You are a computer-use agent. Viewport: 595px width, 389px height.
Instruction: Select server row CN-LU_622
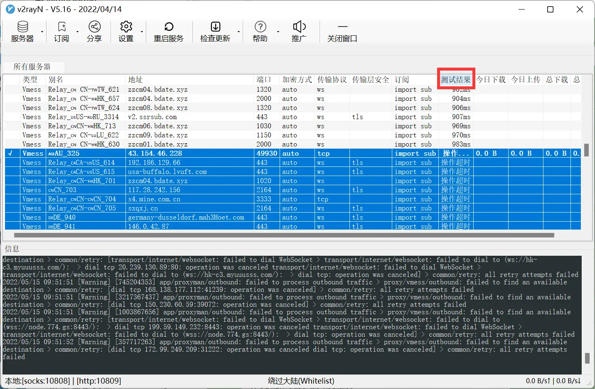tap(293, 135)
